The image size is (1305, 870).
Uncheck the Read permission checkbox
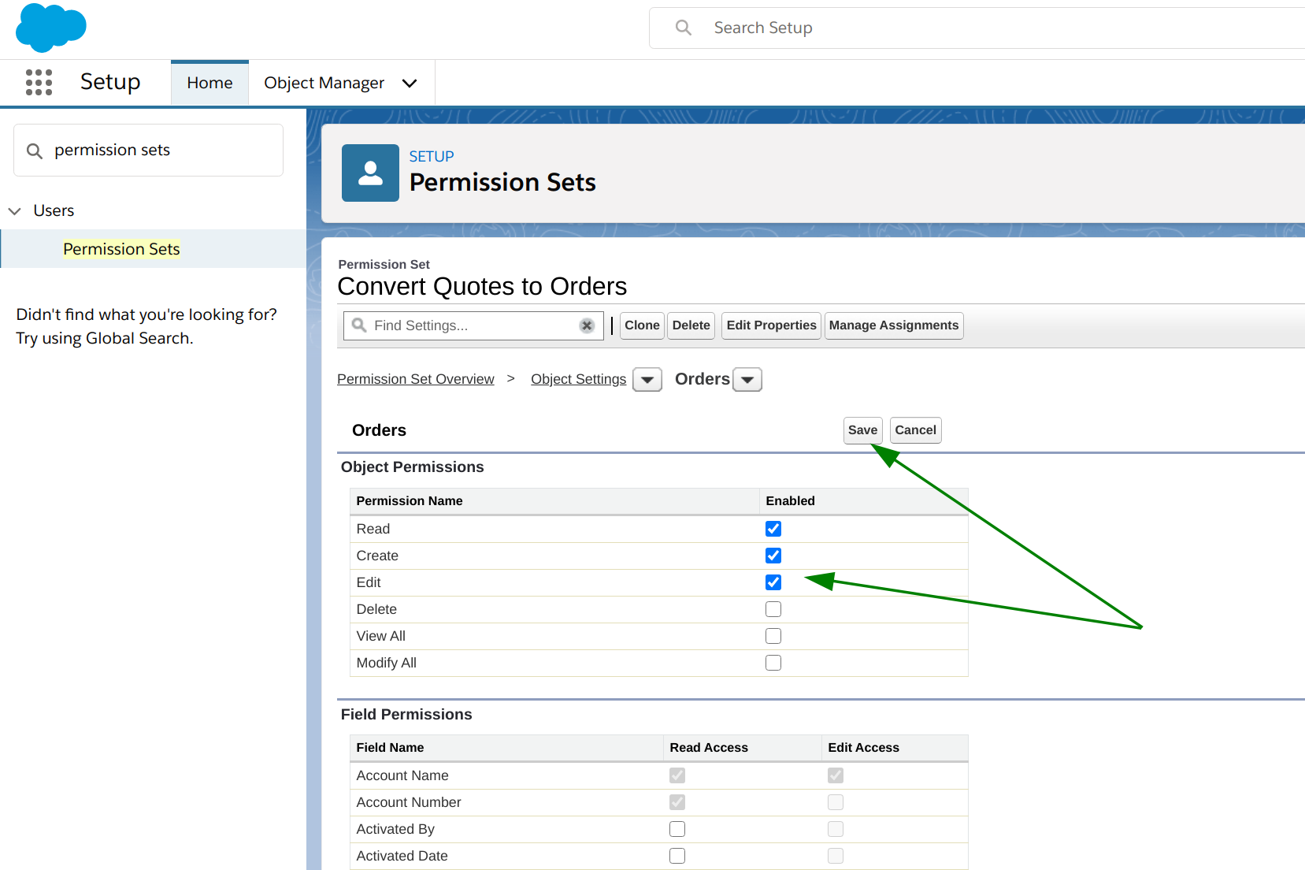(x=773, y=529)
